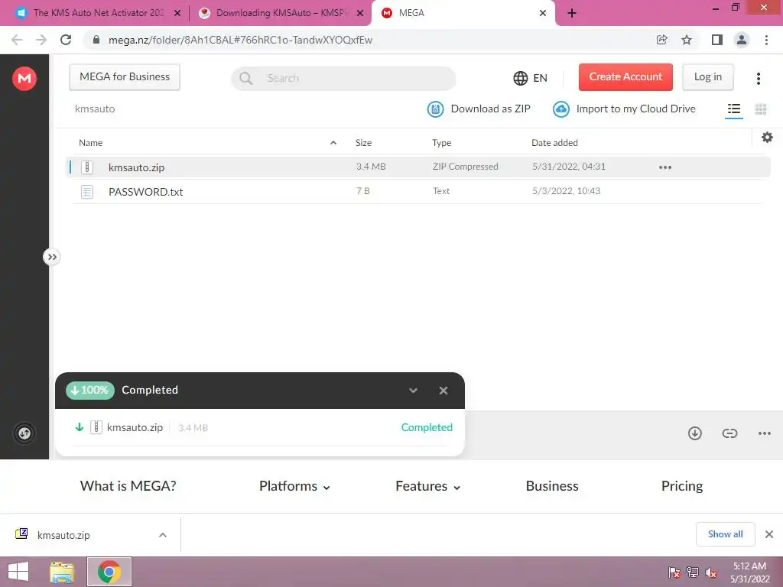Sort files by Date added column
Image resolution: width=783 pixels, height=587 pixels.
pos(554,143)
